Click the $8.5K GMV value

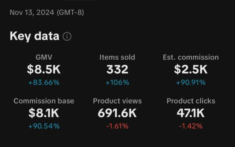(44, 70)
